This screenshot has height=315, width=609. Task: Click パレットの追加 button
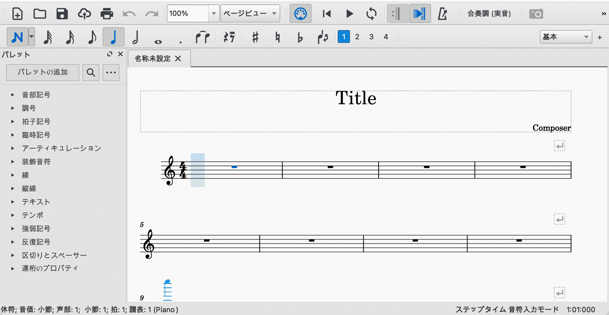[x=43, y=72]
